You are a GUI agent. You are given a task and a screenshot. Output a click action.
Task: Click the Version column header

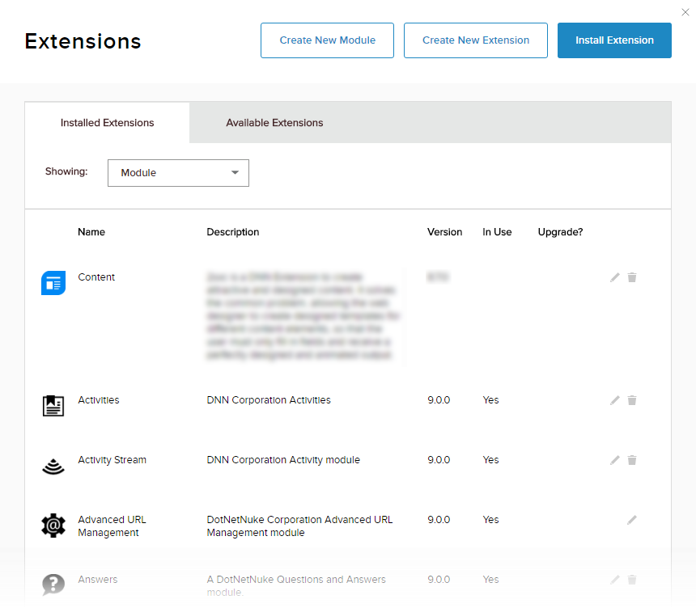(x=445, y=232)
